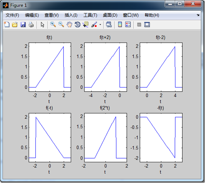The width and height of the screenshot is (205, 183).
Task: Click the blue curve in f(2*t) axes
Action: point(105,137)
